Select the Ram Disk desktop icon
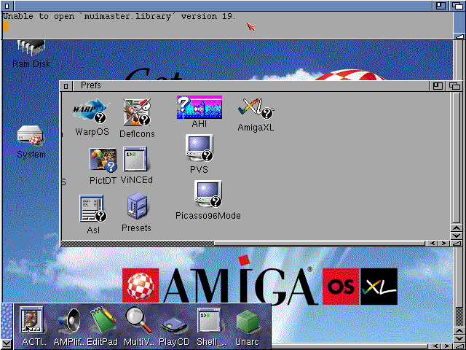 pos(31,49)
